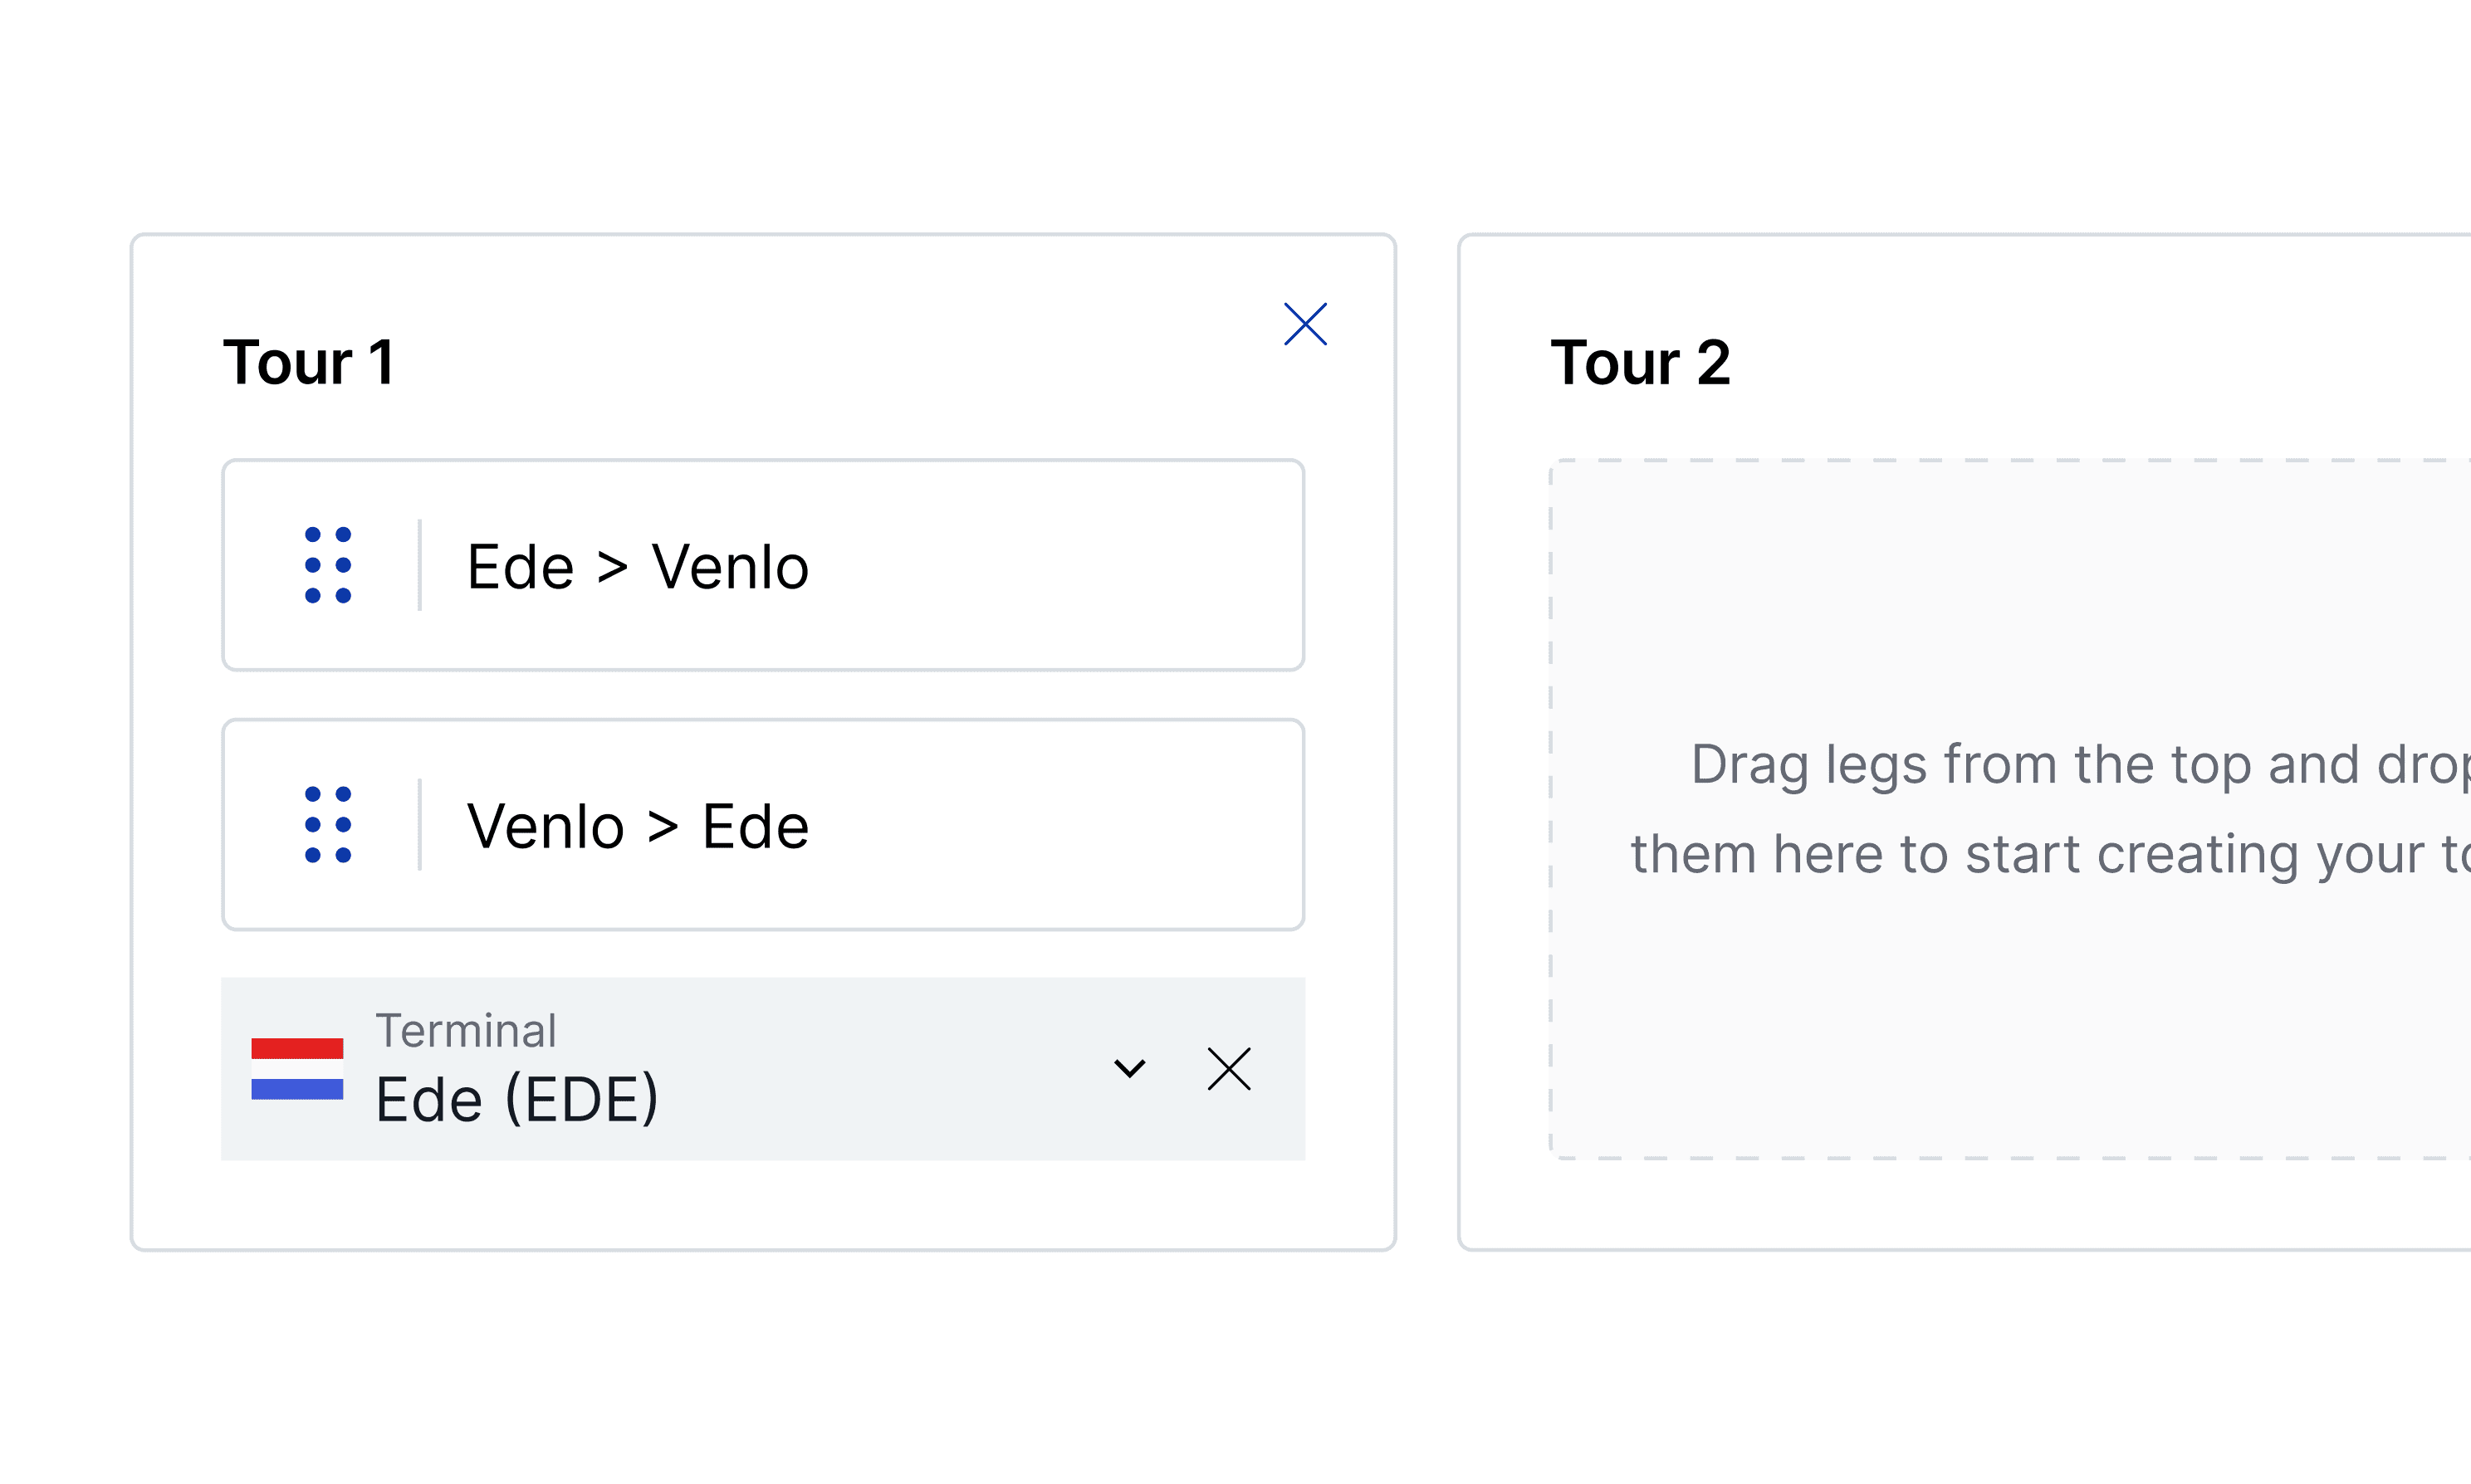Click the 'Ede > Venlo' label text
Image resolution: width=2471 pixels, height=1484 pixels.
637,567
